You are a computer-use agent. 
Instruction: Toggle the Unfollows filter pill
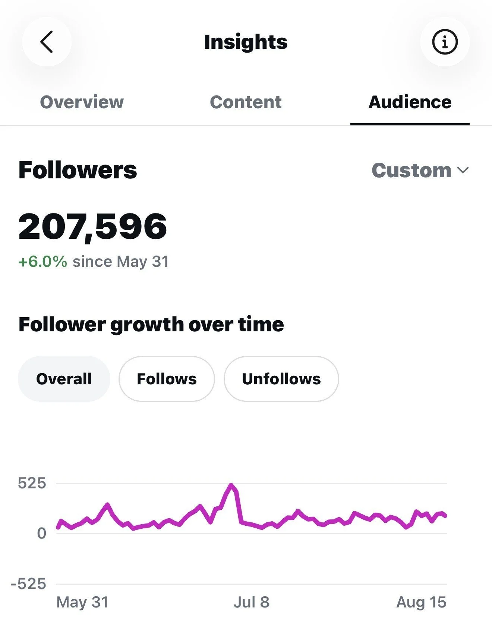pyautogui.click(x=281, y=379)
